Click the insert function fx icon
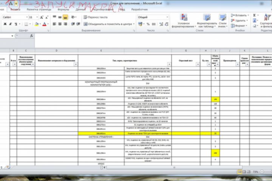Screen dimensions: 272x181 coord(31,36)
